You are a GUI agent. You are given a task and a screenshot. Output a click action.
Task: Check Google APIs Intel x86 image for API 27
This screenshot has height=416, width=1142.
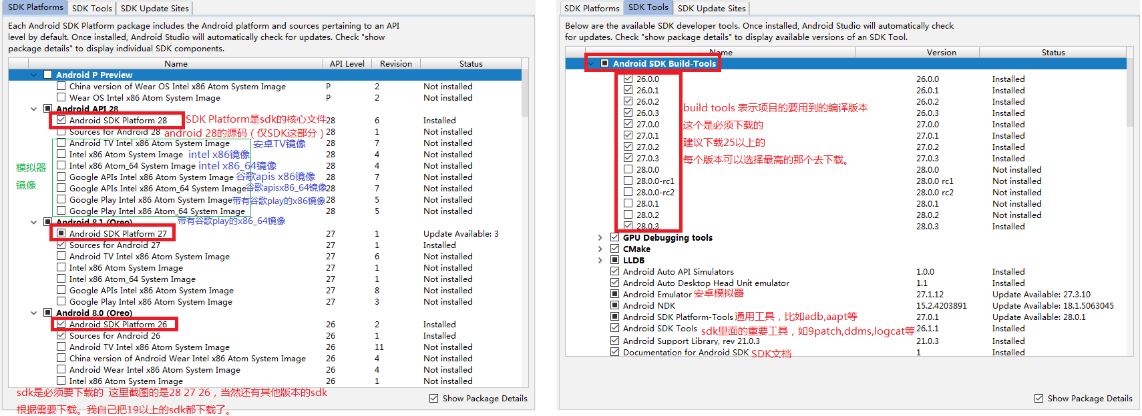point(61,290)
